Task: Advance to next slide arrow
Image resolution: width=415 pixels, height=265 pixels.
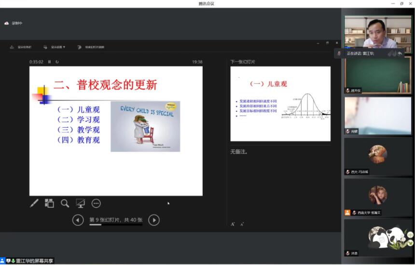Action: pyautogui.click(x=153, y=220)
